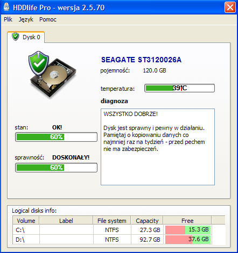
Task: Click the SEAGATE ST3120026A model name
Action: [x=141, y=60]
